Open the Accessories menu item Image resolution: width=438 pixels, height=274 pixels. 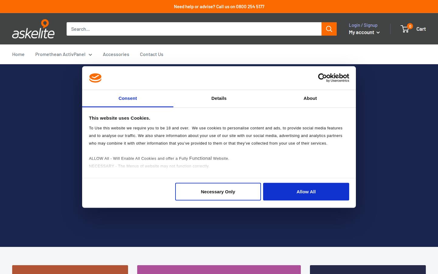pyautogui.click(x=116, y=54)
